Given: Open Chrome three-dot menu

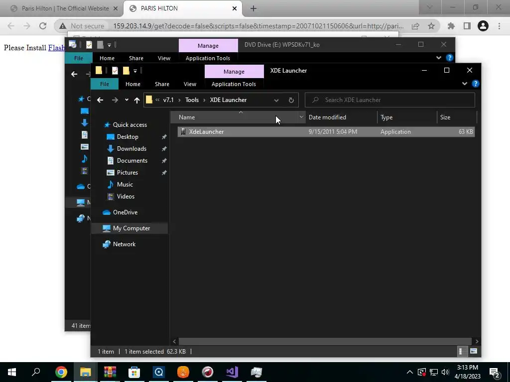Looking at the screenshot, I should click(x=499, y=26).
